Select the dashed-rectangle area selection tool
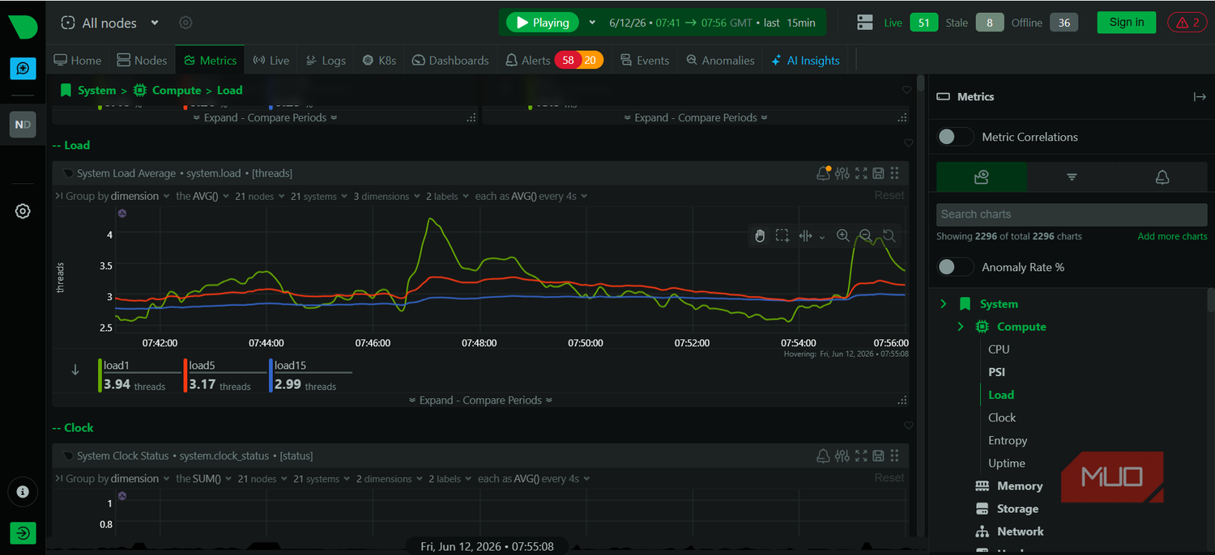This screenshot has width=1215, height=555. tap(782, 235)
